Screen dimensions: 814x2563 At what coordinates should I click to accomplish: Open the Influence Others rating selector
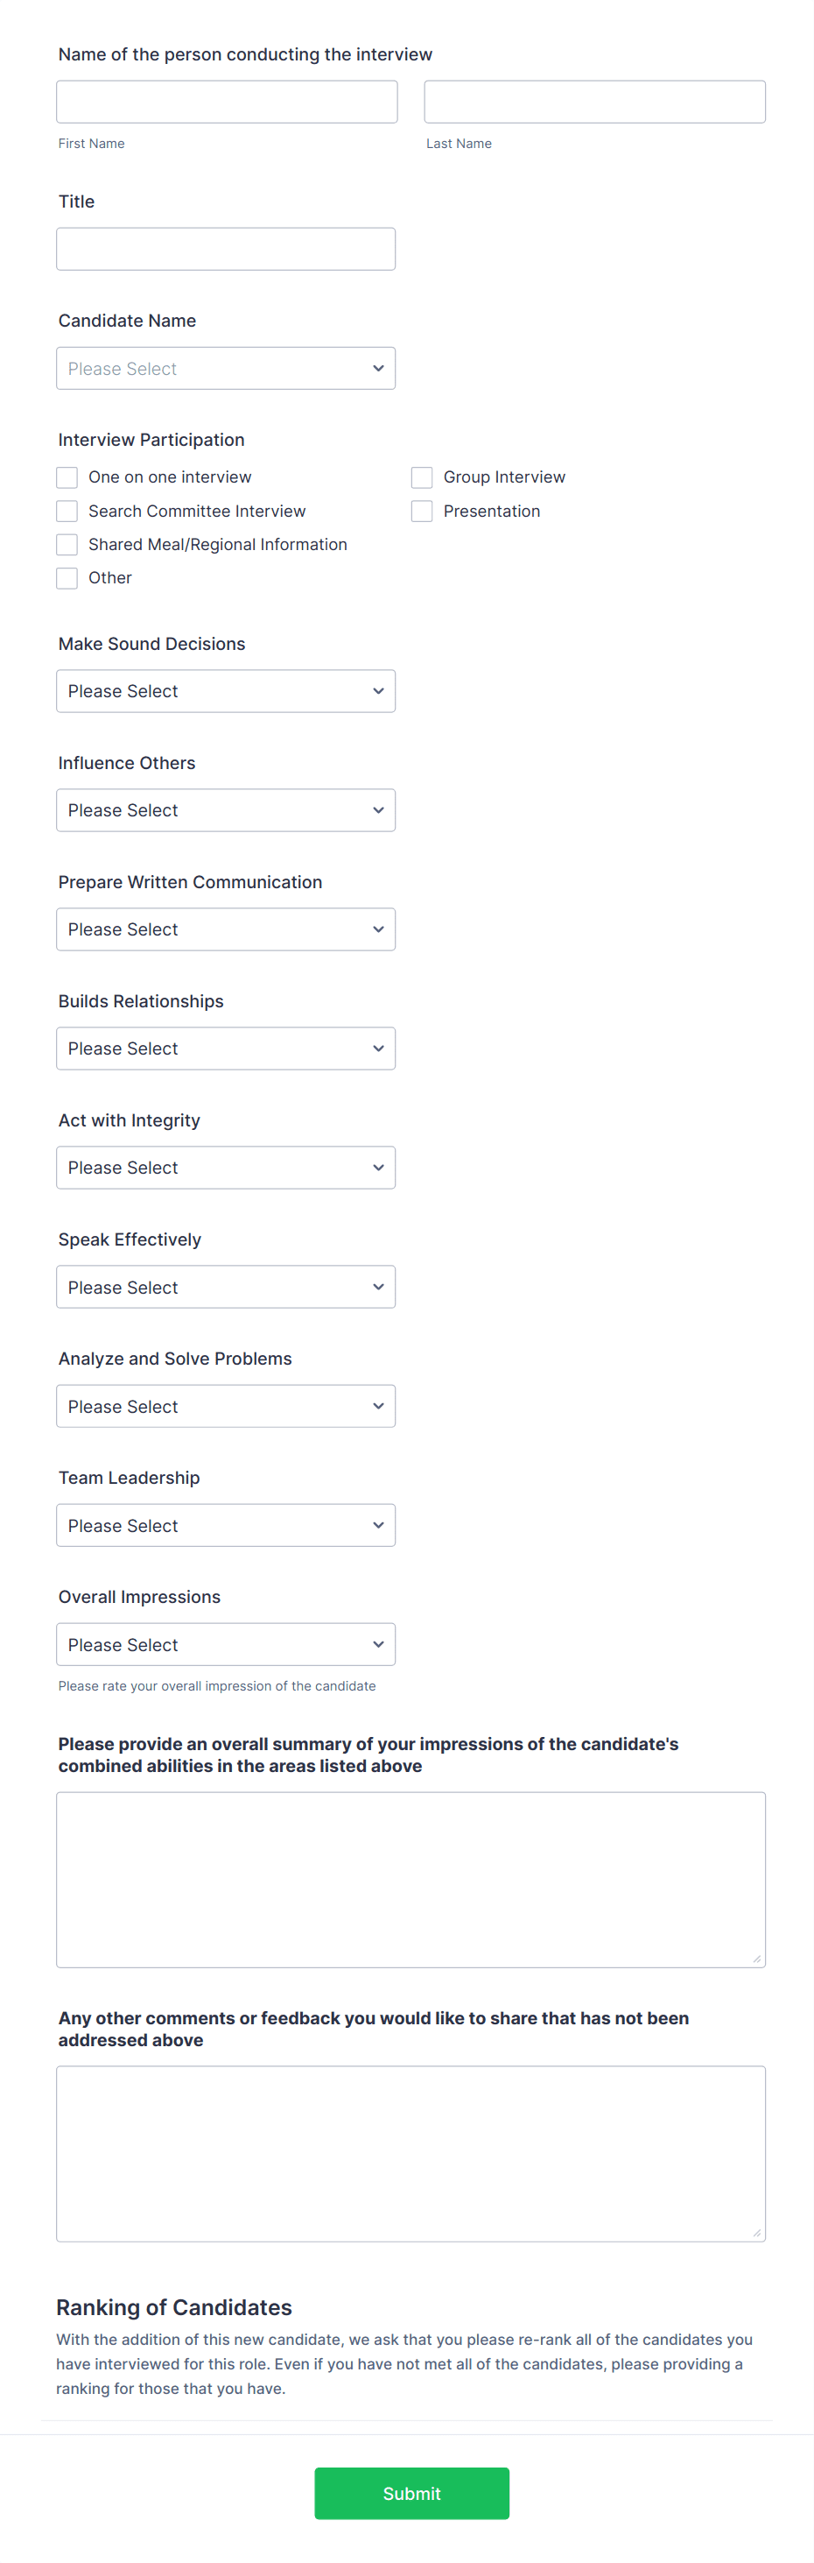pyautogui.click(x=226, y=810)
